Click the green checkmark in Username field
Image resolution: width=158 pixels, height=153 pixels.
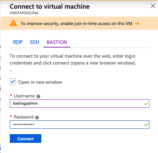(x=146, y=104)
